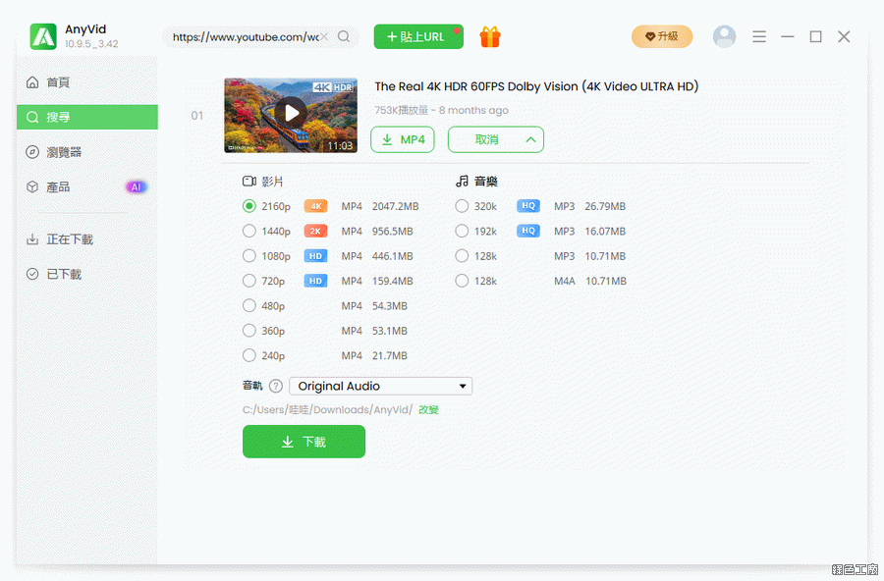Collapse options with the 取消 chevron
This screenshot has height=581, width=884.
(x=530, y=140)
